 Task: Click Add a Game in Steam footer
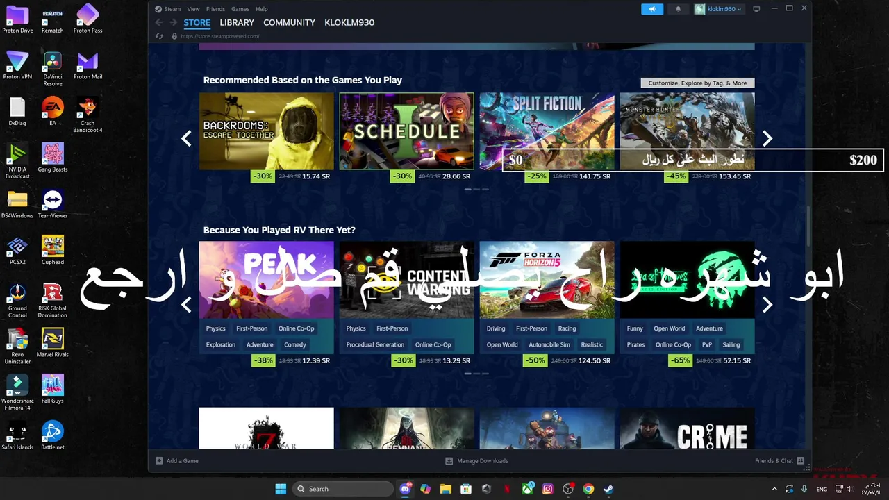pyautogui.click(x=177, y=460)
